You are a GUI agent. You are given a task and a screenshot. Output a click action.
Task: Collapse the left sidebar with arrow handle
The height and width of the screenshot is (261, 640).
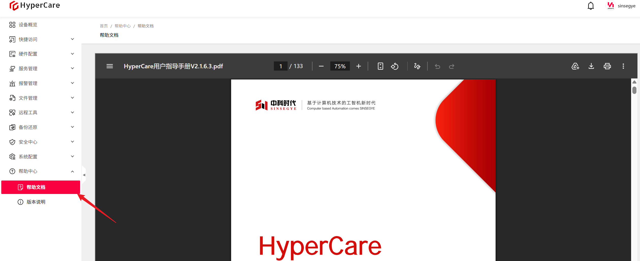[x=84, y=175]
